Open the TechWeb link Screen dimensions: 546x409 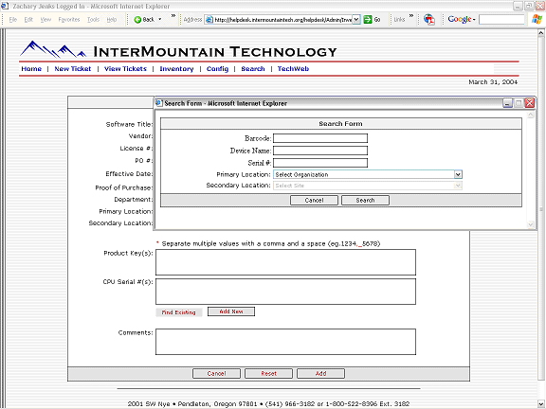pos(293,69)
